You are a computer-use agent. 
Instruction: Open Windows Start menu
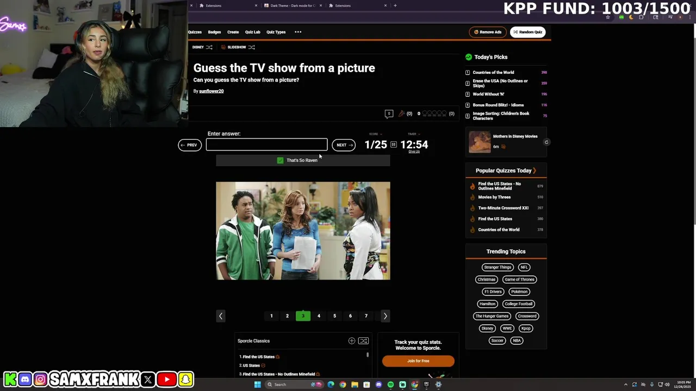(257, 384)
